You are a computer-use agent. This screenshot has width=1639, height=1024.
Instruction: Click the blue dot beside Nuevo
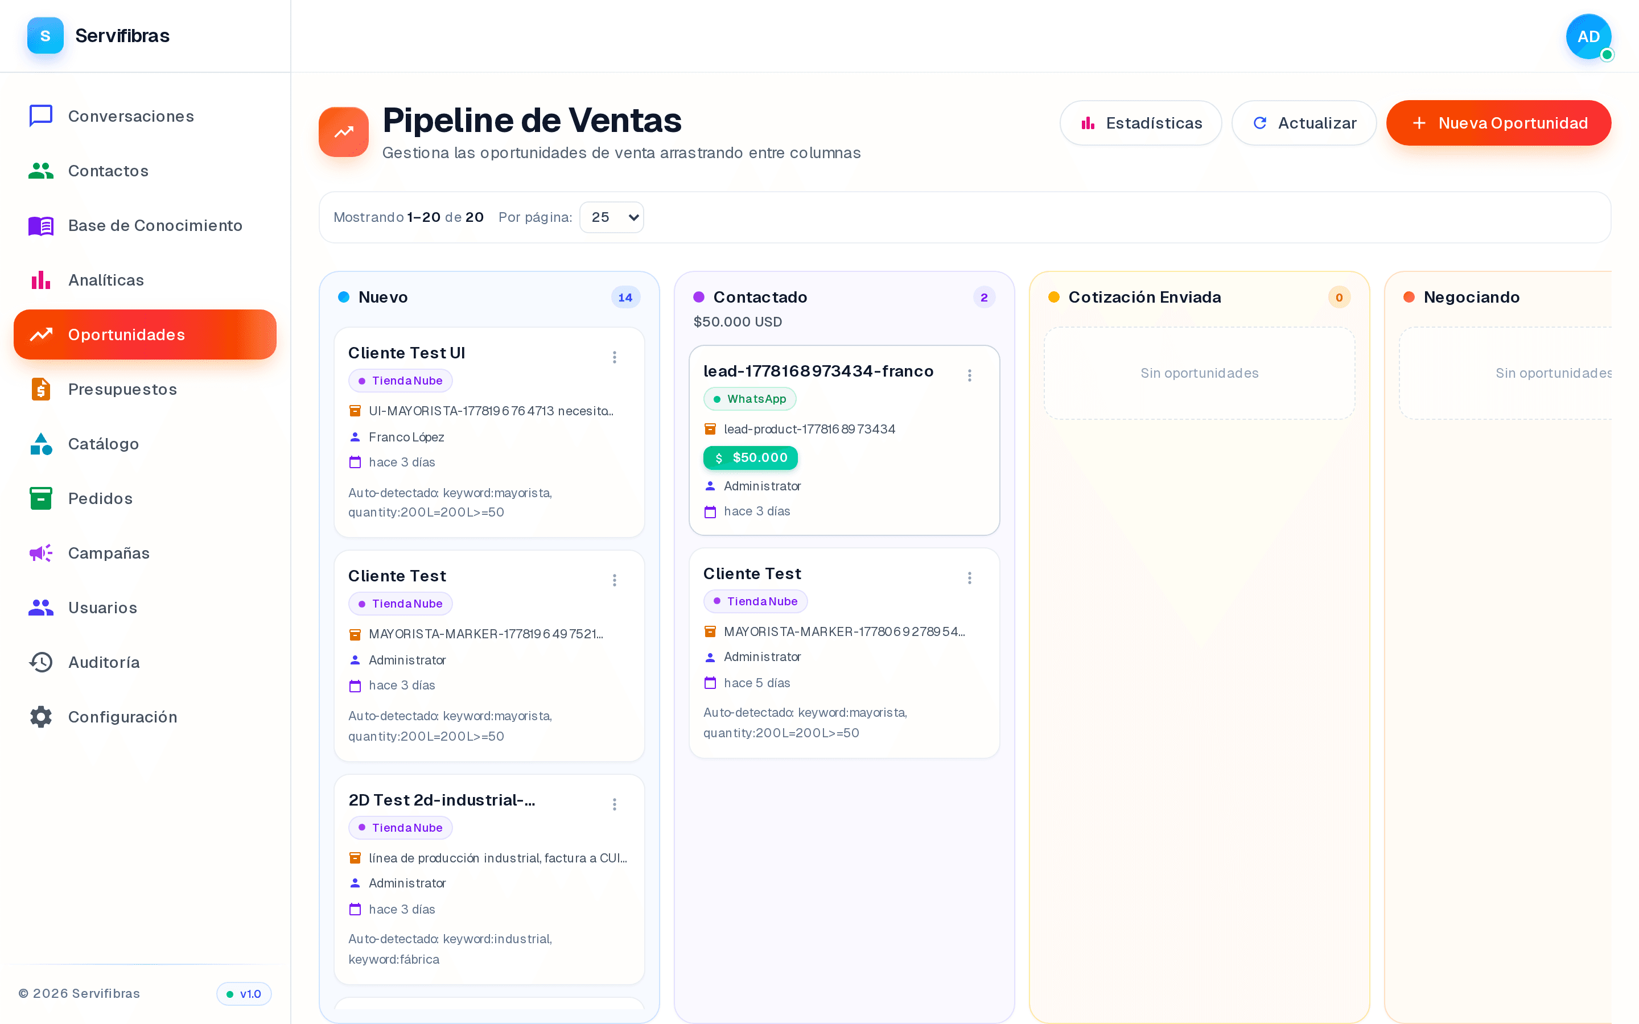pyautogui.click(x=344, y=298)
